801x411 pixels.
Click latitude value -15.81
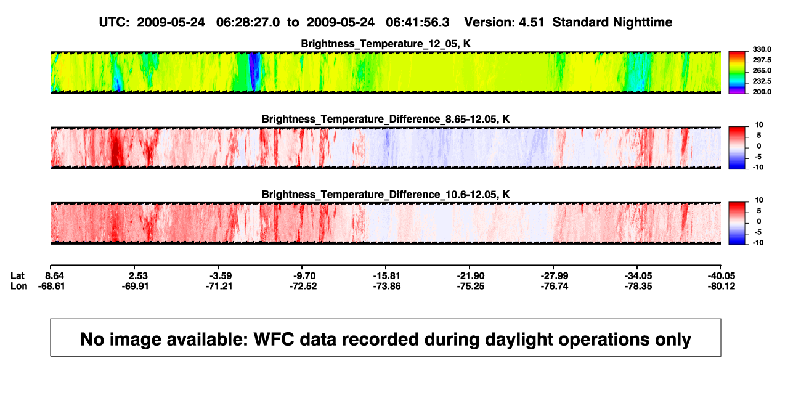click(x=386, y=275)
